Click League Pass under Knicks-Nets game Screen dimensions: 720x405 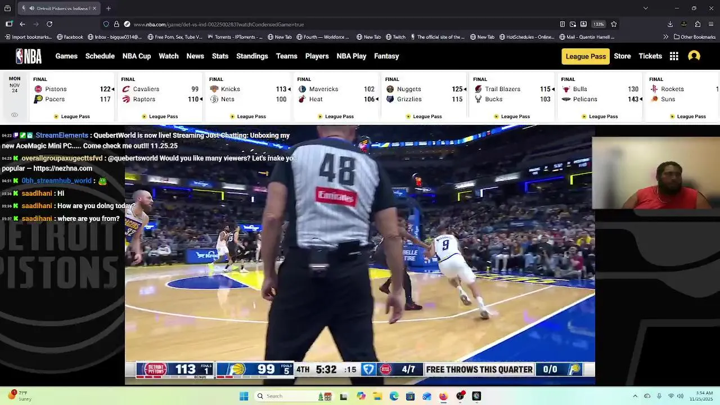[x=248, y=116]
